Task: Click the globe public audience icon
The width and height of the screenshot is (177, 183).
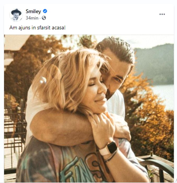Action: point(44,18)
